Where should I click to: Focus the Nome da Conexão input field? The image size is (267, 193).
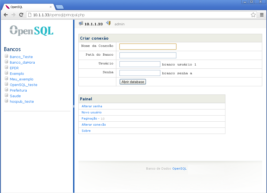click(x=148, y=47)
